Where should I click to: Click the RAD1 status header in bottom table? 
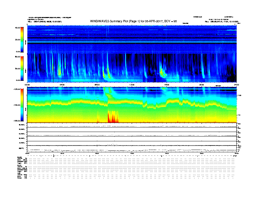click(19, 165)
